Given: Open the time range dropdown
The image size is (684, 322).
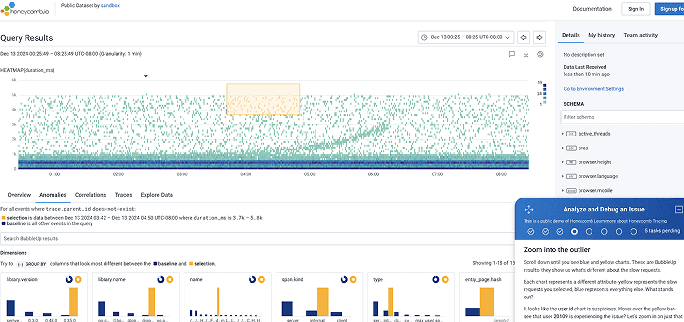Looking at the screenshot, I should [466, 37].
